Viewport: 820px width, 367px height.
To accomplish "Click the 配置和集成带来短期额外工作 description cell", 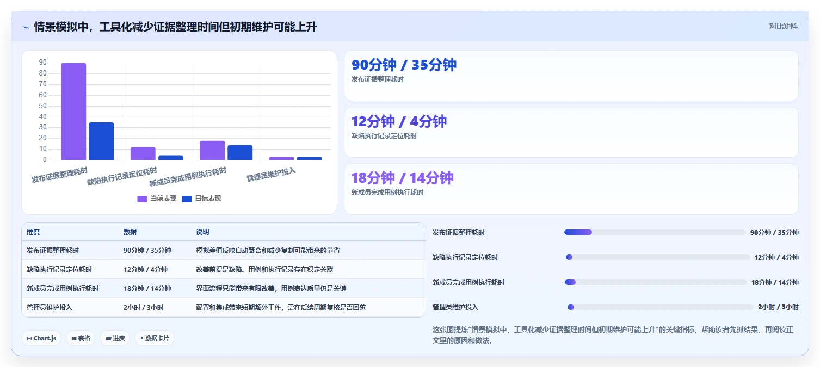I will 281,308.
